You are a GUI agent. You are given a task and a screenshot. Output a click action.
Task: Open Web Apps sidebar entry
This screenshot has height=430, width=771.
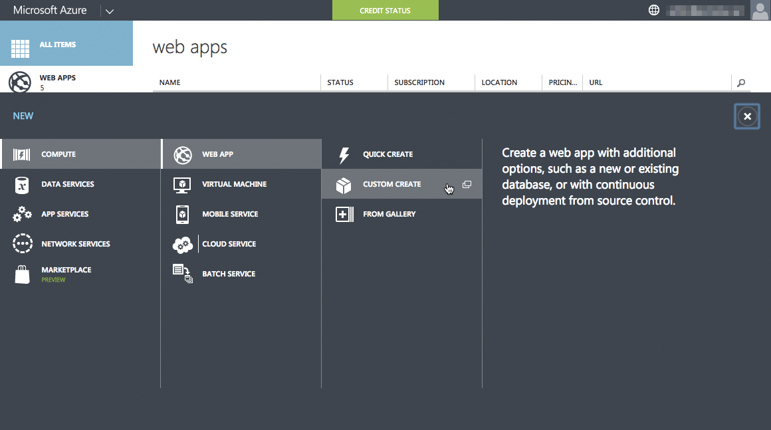[66, 80]
